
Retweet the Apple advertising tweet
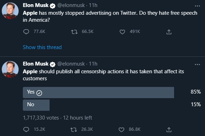click(x=74, y=32)
